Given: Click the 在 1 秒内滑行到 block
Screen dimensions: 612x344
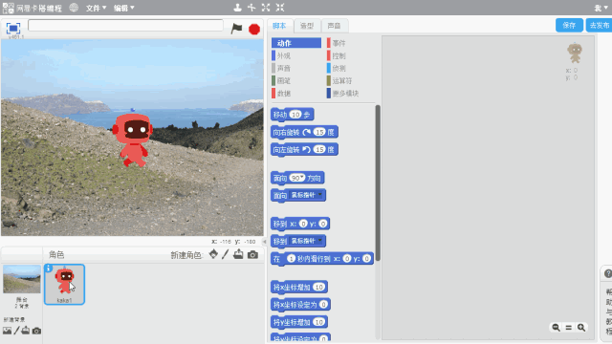Looking at the screenshot, I should pos(322,259).
